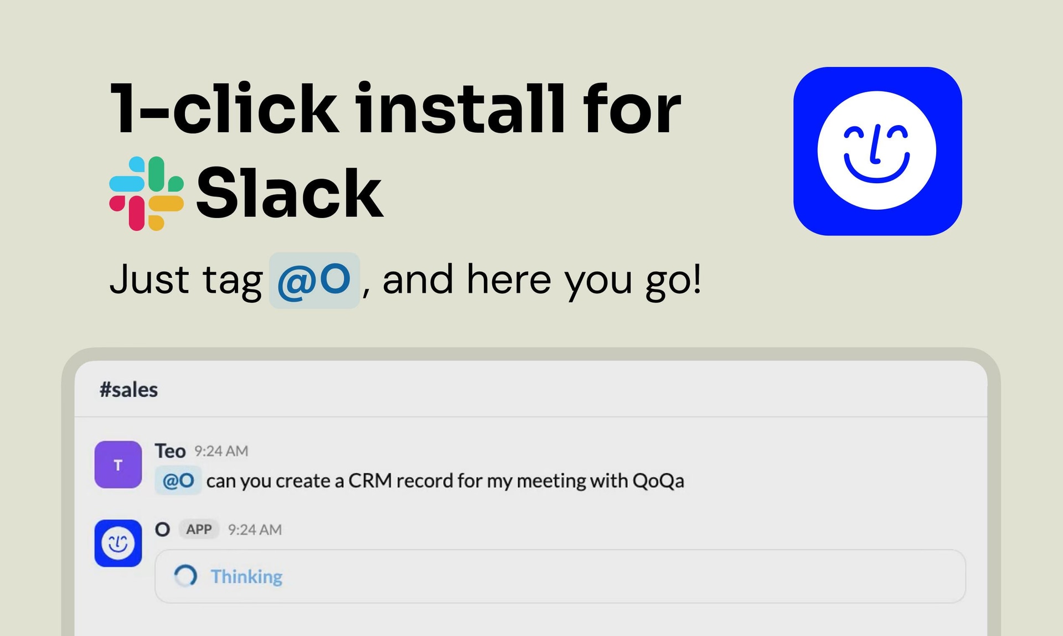Click the word Slack in the headline

[x=289, y=193]
